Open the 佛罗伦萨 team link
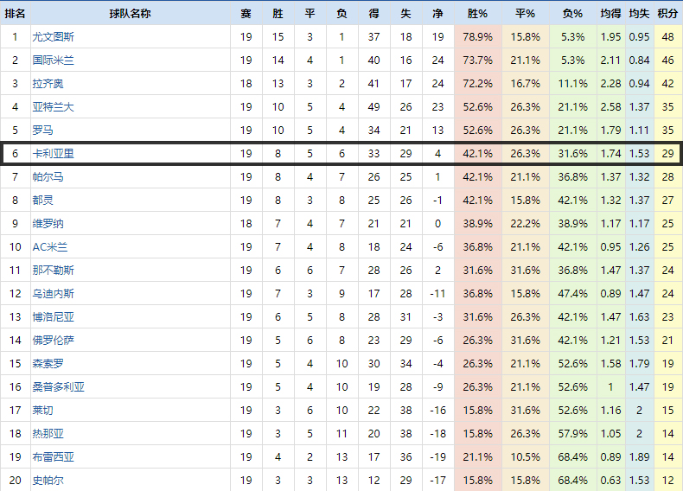 53,340
